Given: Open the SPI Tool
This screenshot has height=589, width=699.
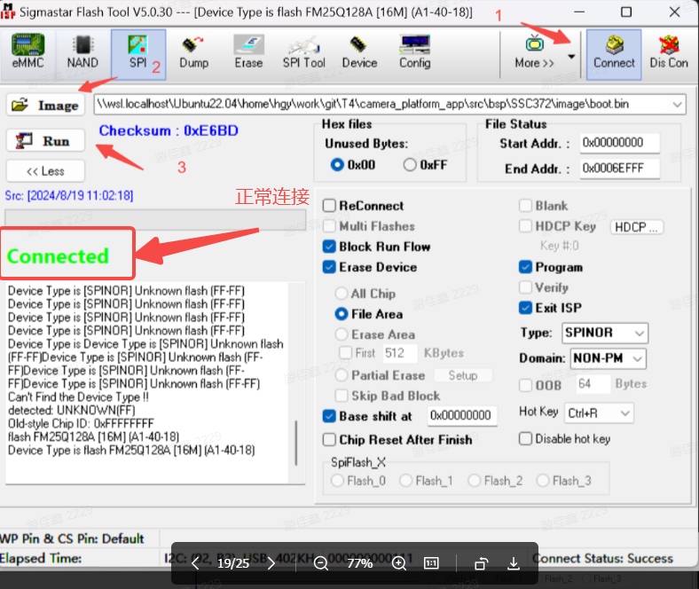Looking at the screenshot, I should pyautogui.click(x=304, y=52).
